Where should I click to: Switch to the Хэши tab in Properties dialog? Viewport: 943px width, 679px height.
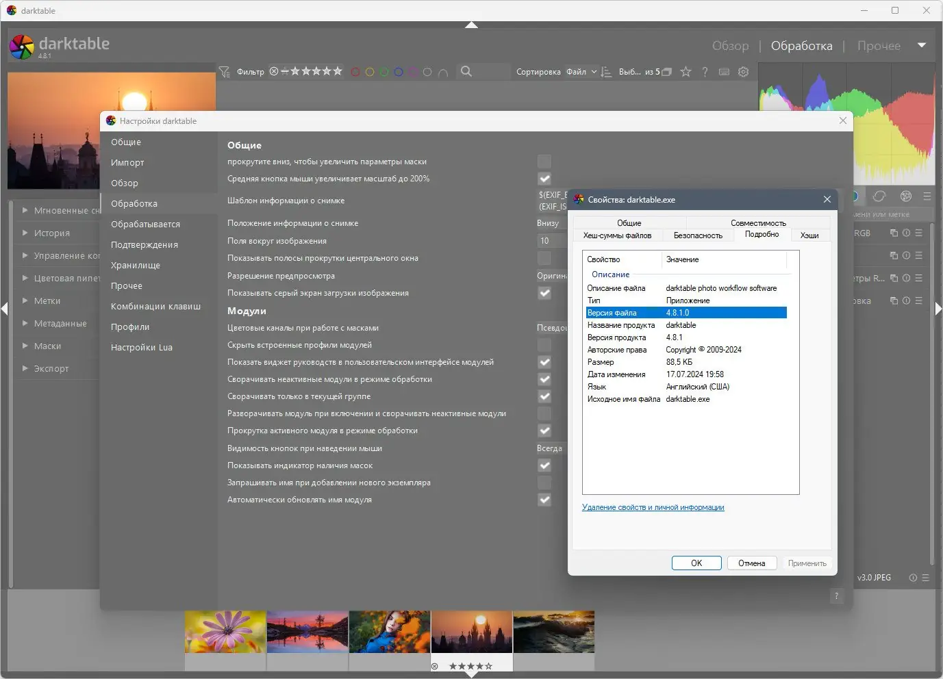pyautogui.click(x=809, y=235)
